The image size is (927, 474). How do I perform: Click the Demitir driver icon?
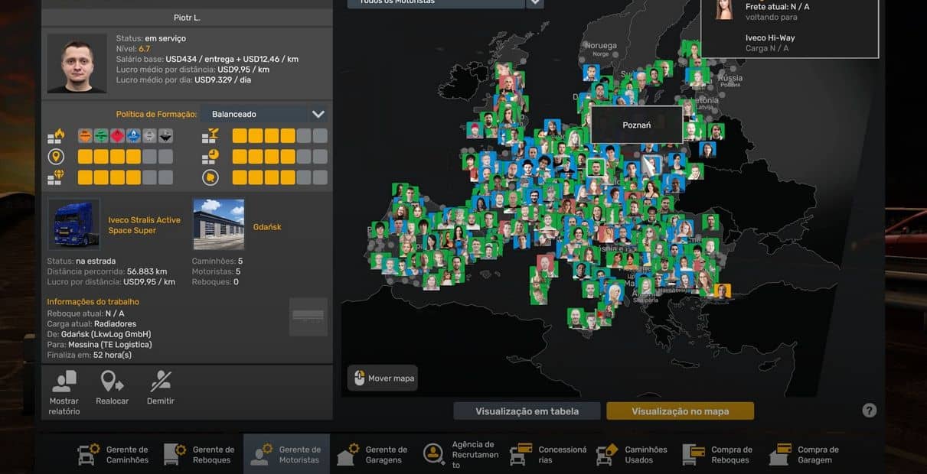(161, 382)
